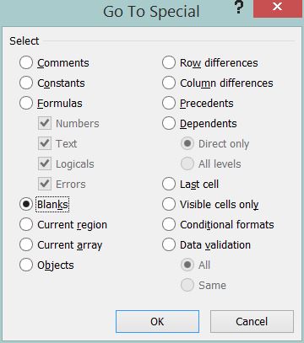Select Visible cells only option
The image size is (304, 343).
tap(169, 204)
